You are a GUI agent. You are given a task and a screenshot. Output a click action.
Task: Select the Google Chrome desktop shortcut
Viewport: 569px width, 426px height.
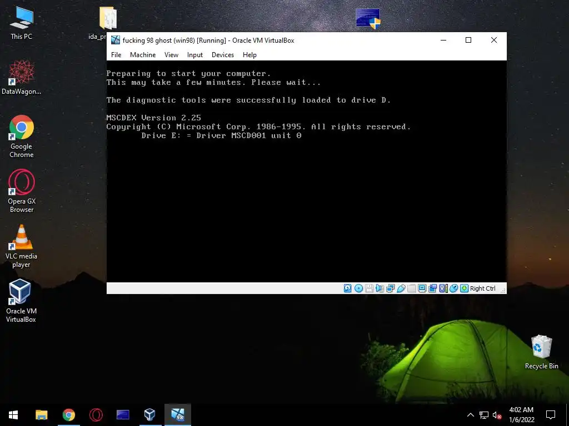[x=22, y=136]
